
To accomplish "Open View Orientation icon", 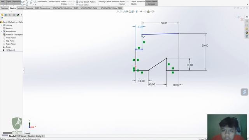I will point(133,12).
